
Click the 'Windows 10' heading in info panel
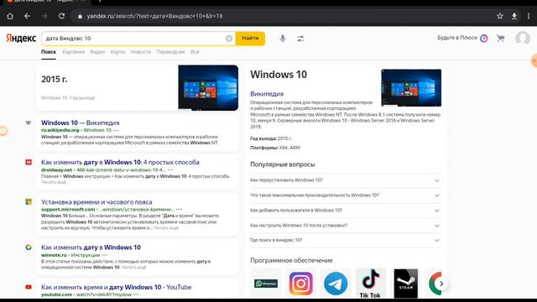[279, 75]
